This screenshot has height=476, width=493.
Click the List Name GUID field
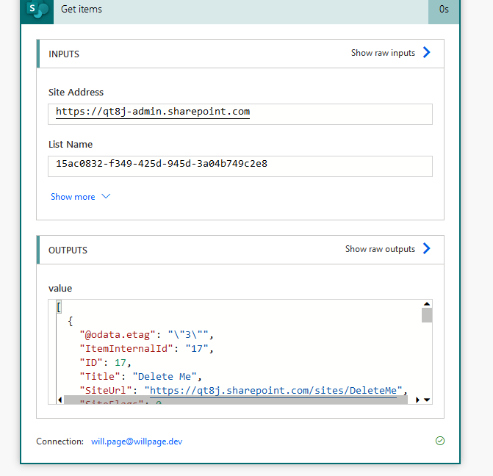241,165
